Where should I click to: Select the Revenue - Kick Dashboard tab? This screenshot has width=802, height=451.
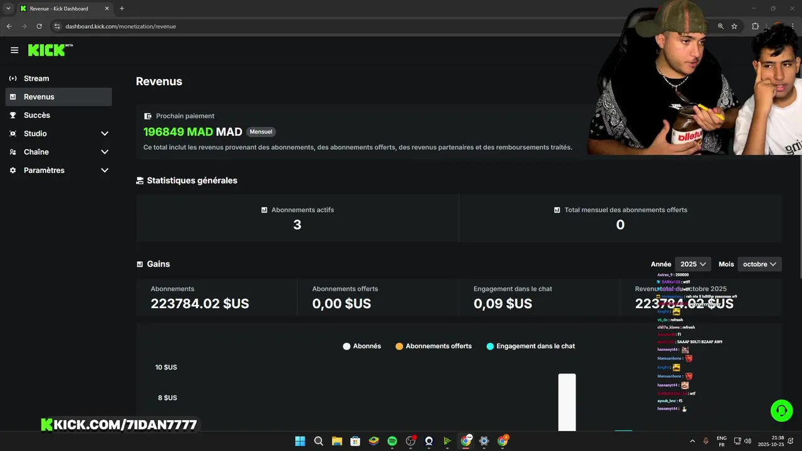click(65, 9)
